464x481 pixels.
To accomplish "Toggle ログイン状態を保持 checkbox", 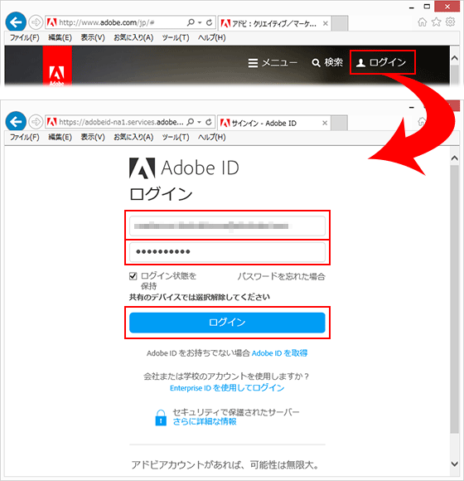I will tap(133, 276).
